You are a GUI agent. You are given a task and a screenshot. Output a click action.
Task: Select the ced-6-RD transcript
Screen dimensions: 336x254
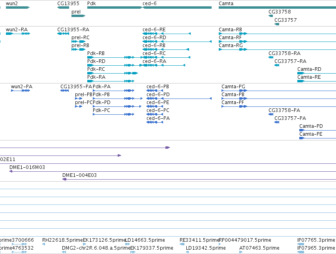pos(177,42)
